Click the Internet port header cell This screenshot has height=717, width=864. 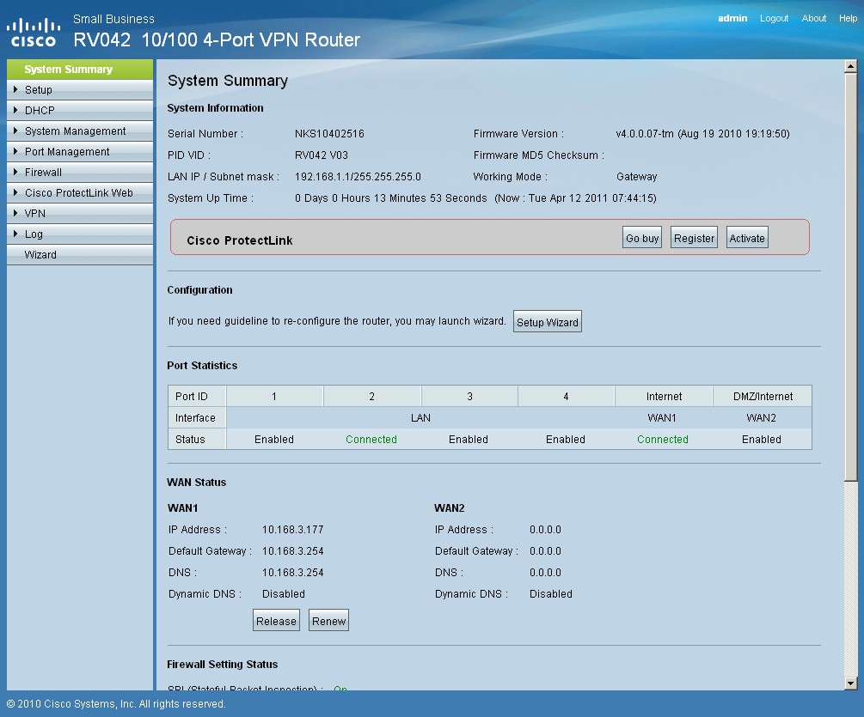664,396
